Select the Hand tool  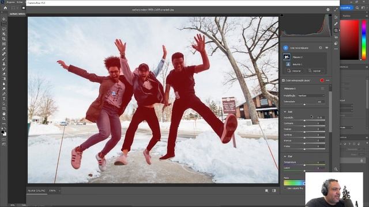coord(4,114)
